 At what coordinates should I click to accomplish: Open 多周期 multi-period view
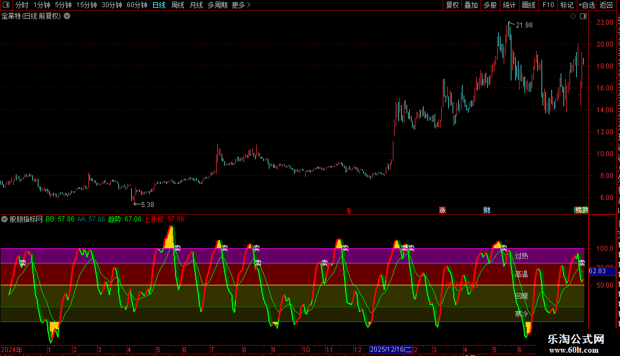click(217, 5)
